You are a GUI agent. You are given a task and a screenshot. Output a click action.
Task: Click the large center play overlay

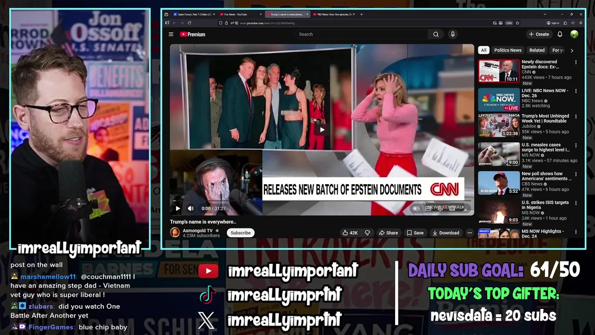[x=322, y=130]
